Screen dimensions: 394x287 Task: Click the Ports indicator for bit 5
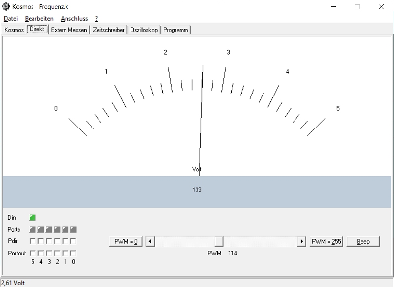[x=33, y=229]
